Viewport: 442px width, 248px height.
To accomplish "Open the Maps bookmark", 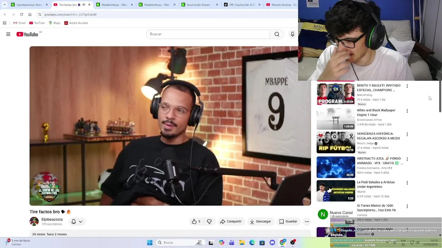I will tap(55, 23).
